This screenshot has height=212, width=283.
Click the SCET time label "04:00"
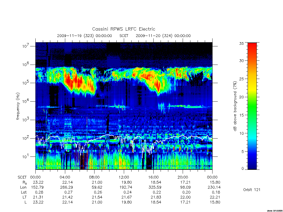click(65, 177)
